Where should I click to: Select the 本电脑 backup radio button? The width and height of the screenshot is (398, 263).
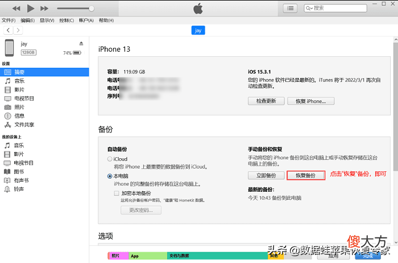[x=110, y=176]
